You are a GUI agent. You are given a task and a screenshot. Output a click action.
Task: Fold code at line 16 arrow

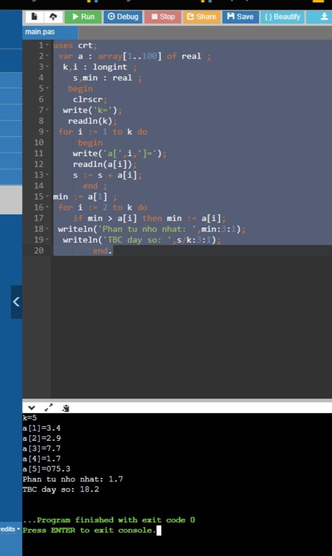[47, 207]
